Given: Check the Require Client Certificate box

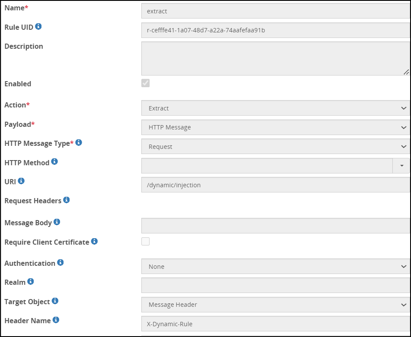Looking at the screenshot, I should pyautogui.click(x=146, y=242).
